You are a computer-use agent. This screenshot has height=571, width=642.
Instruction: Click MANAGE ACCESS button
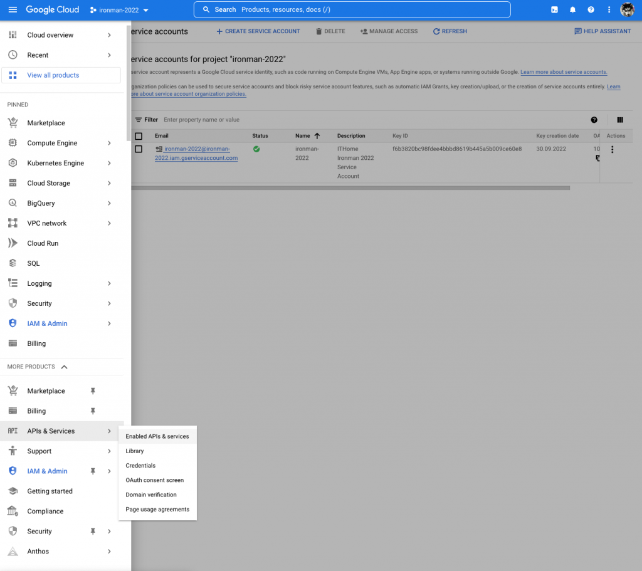point(389,31)
